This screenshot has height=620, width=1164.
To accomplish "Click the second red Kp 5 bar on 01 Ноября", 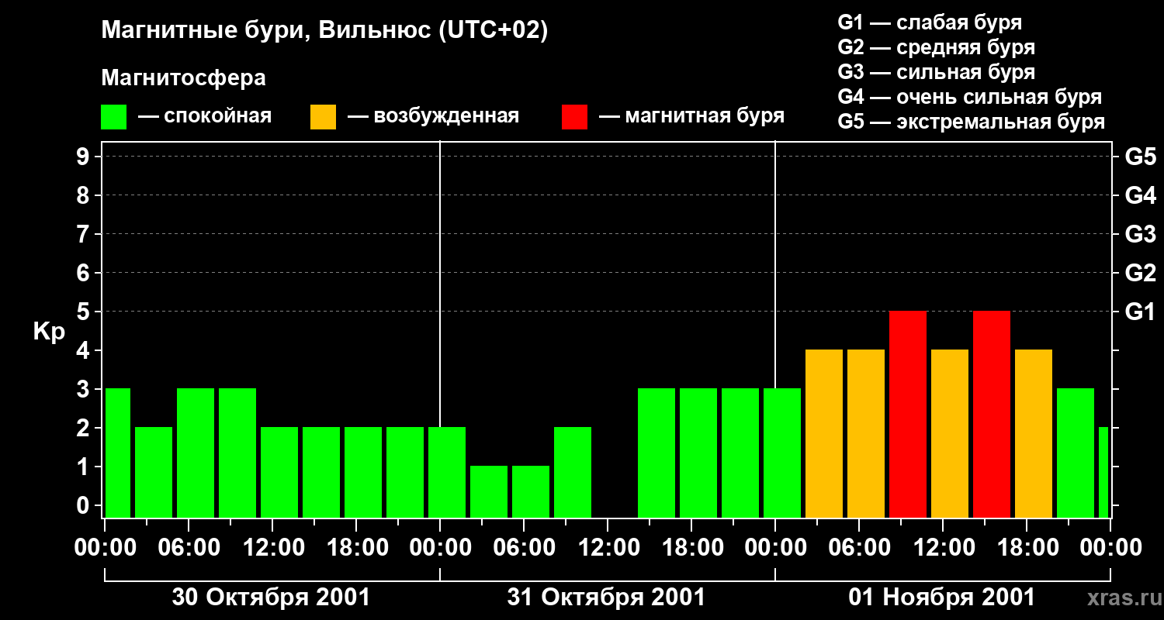I will [x=992, y=414].
